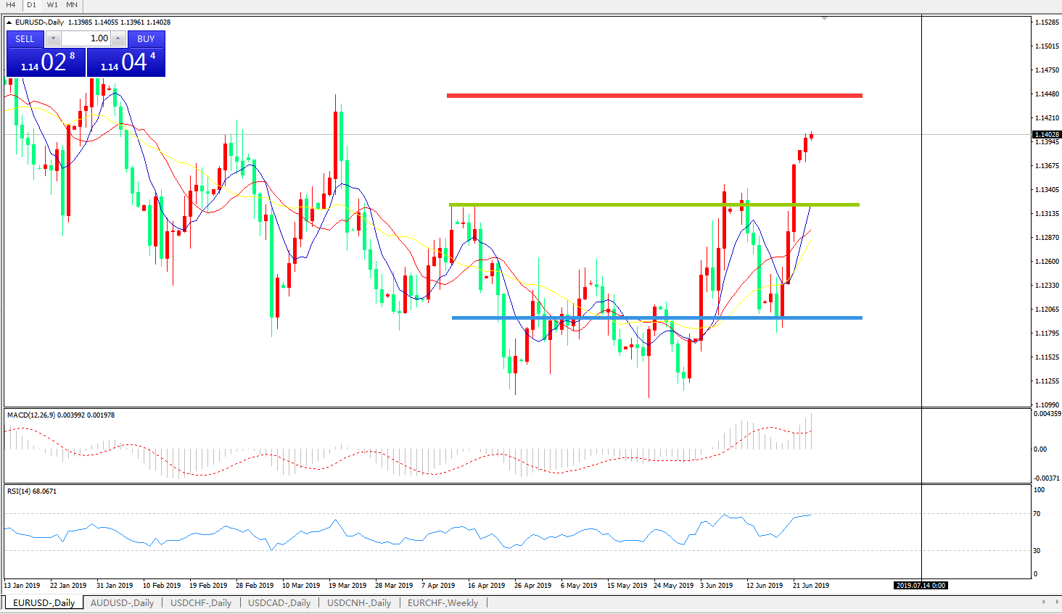Select the red horizontal resistance line
The width and height of the screenshot is (1062, 614).
click(653, 96)
